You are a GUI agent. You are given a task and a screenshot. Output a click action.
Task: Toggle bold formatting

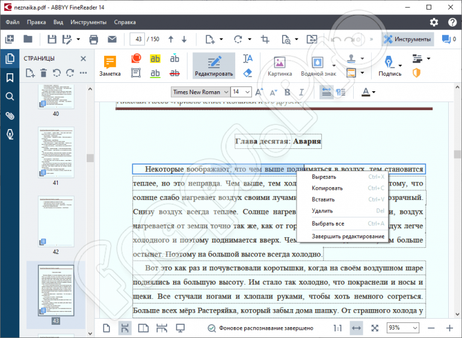pos(287,92)
